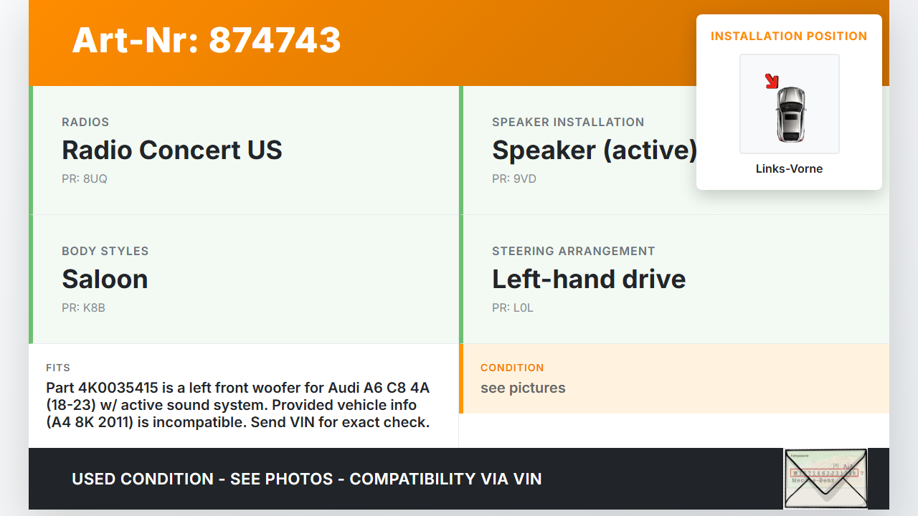Image resolution: width=918 pixels, height=516 pixels.
Task: Click the 'see pictures' condition text
Action: (523, 388)
